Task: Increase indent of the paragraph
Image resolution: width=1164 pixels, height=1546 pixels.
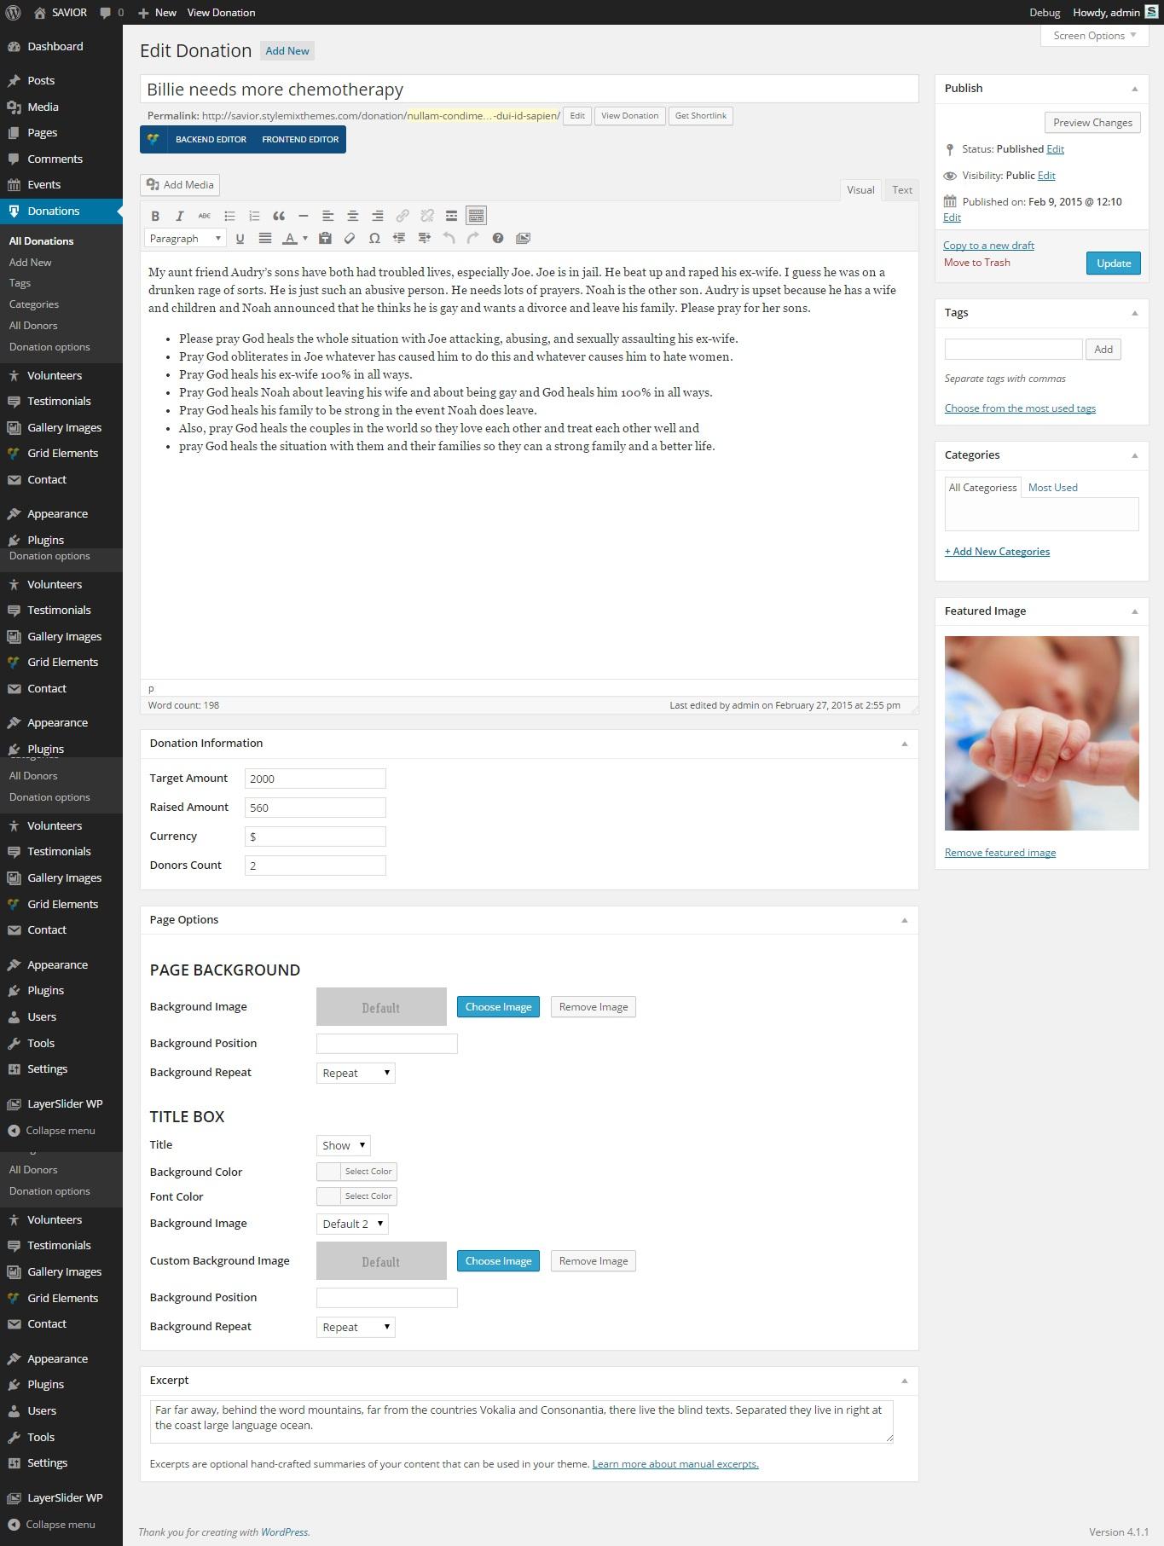Action: (424, 239)
